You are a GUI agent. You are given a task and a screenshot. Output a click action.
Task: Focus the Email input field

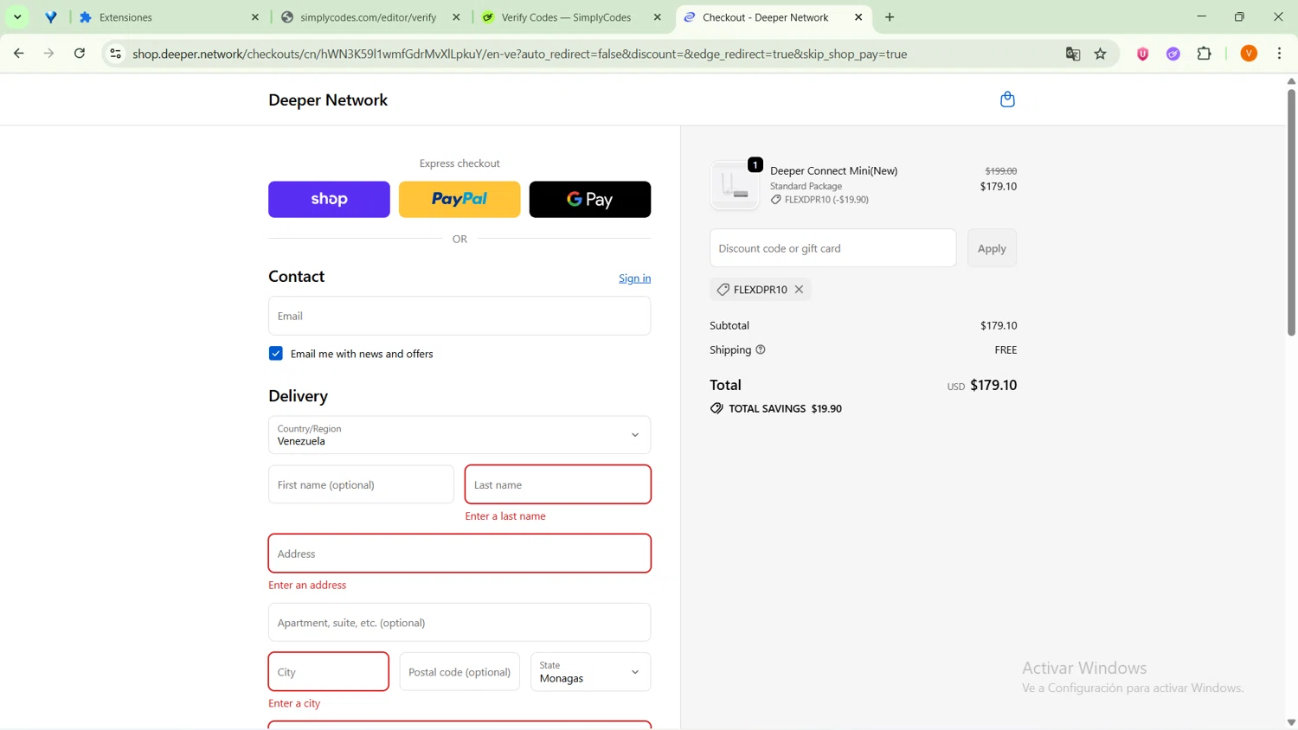point(459,316)
